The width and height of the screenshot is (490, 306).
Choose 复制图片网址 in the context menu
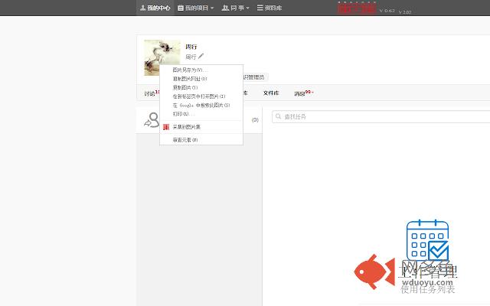201,79
